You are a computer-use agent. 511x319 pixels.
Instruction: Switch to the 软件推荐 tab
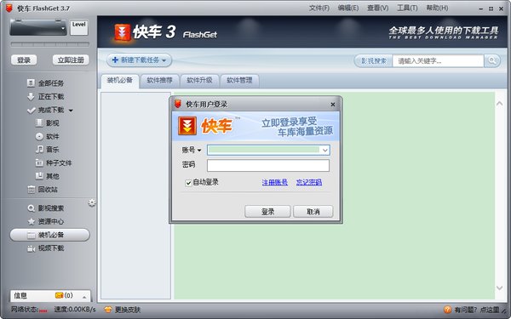[160, 81]
